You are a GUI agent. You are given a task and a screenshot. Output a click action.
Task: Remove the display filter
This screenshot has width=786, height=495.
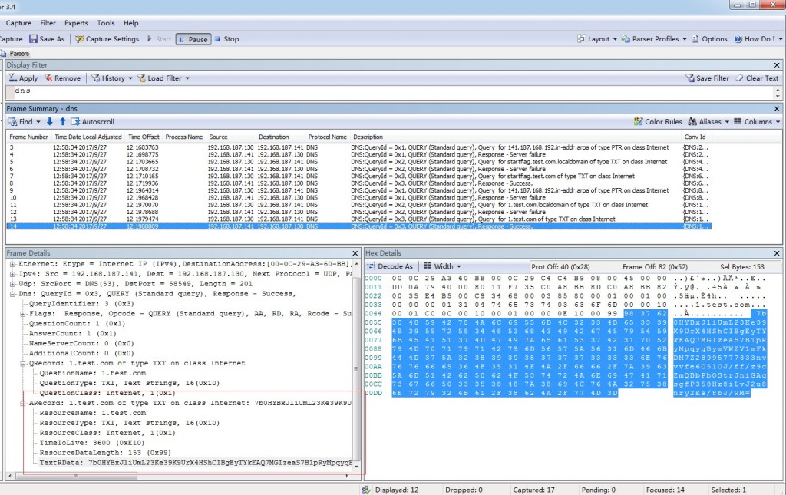pyautogui.click(x=63, y=78)
